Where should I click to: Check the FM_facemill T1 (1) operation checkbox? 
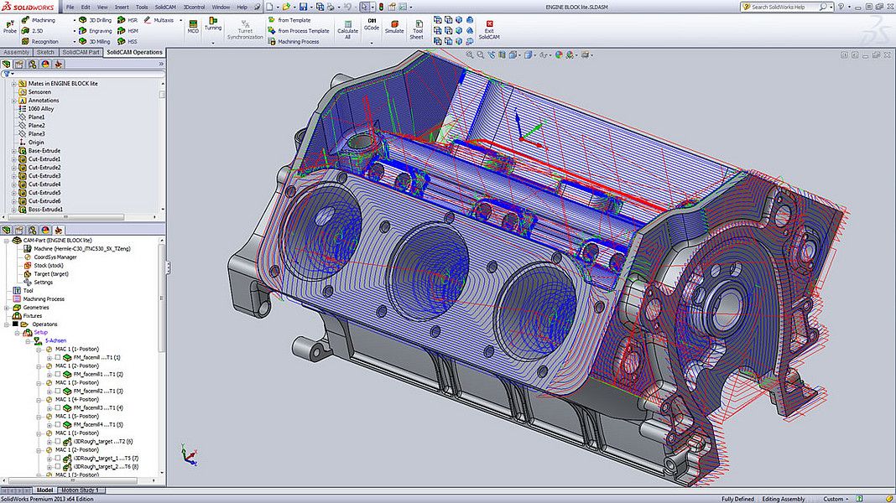pos(58,357)
